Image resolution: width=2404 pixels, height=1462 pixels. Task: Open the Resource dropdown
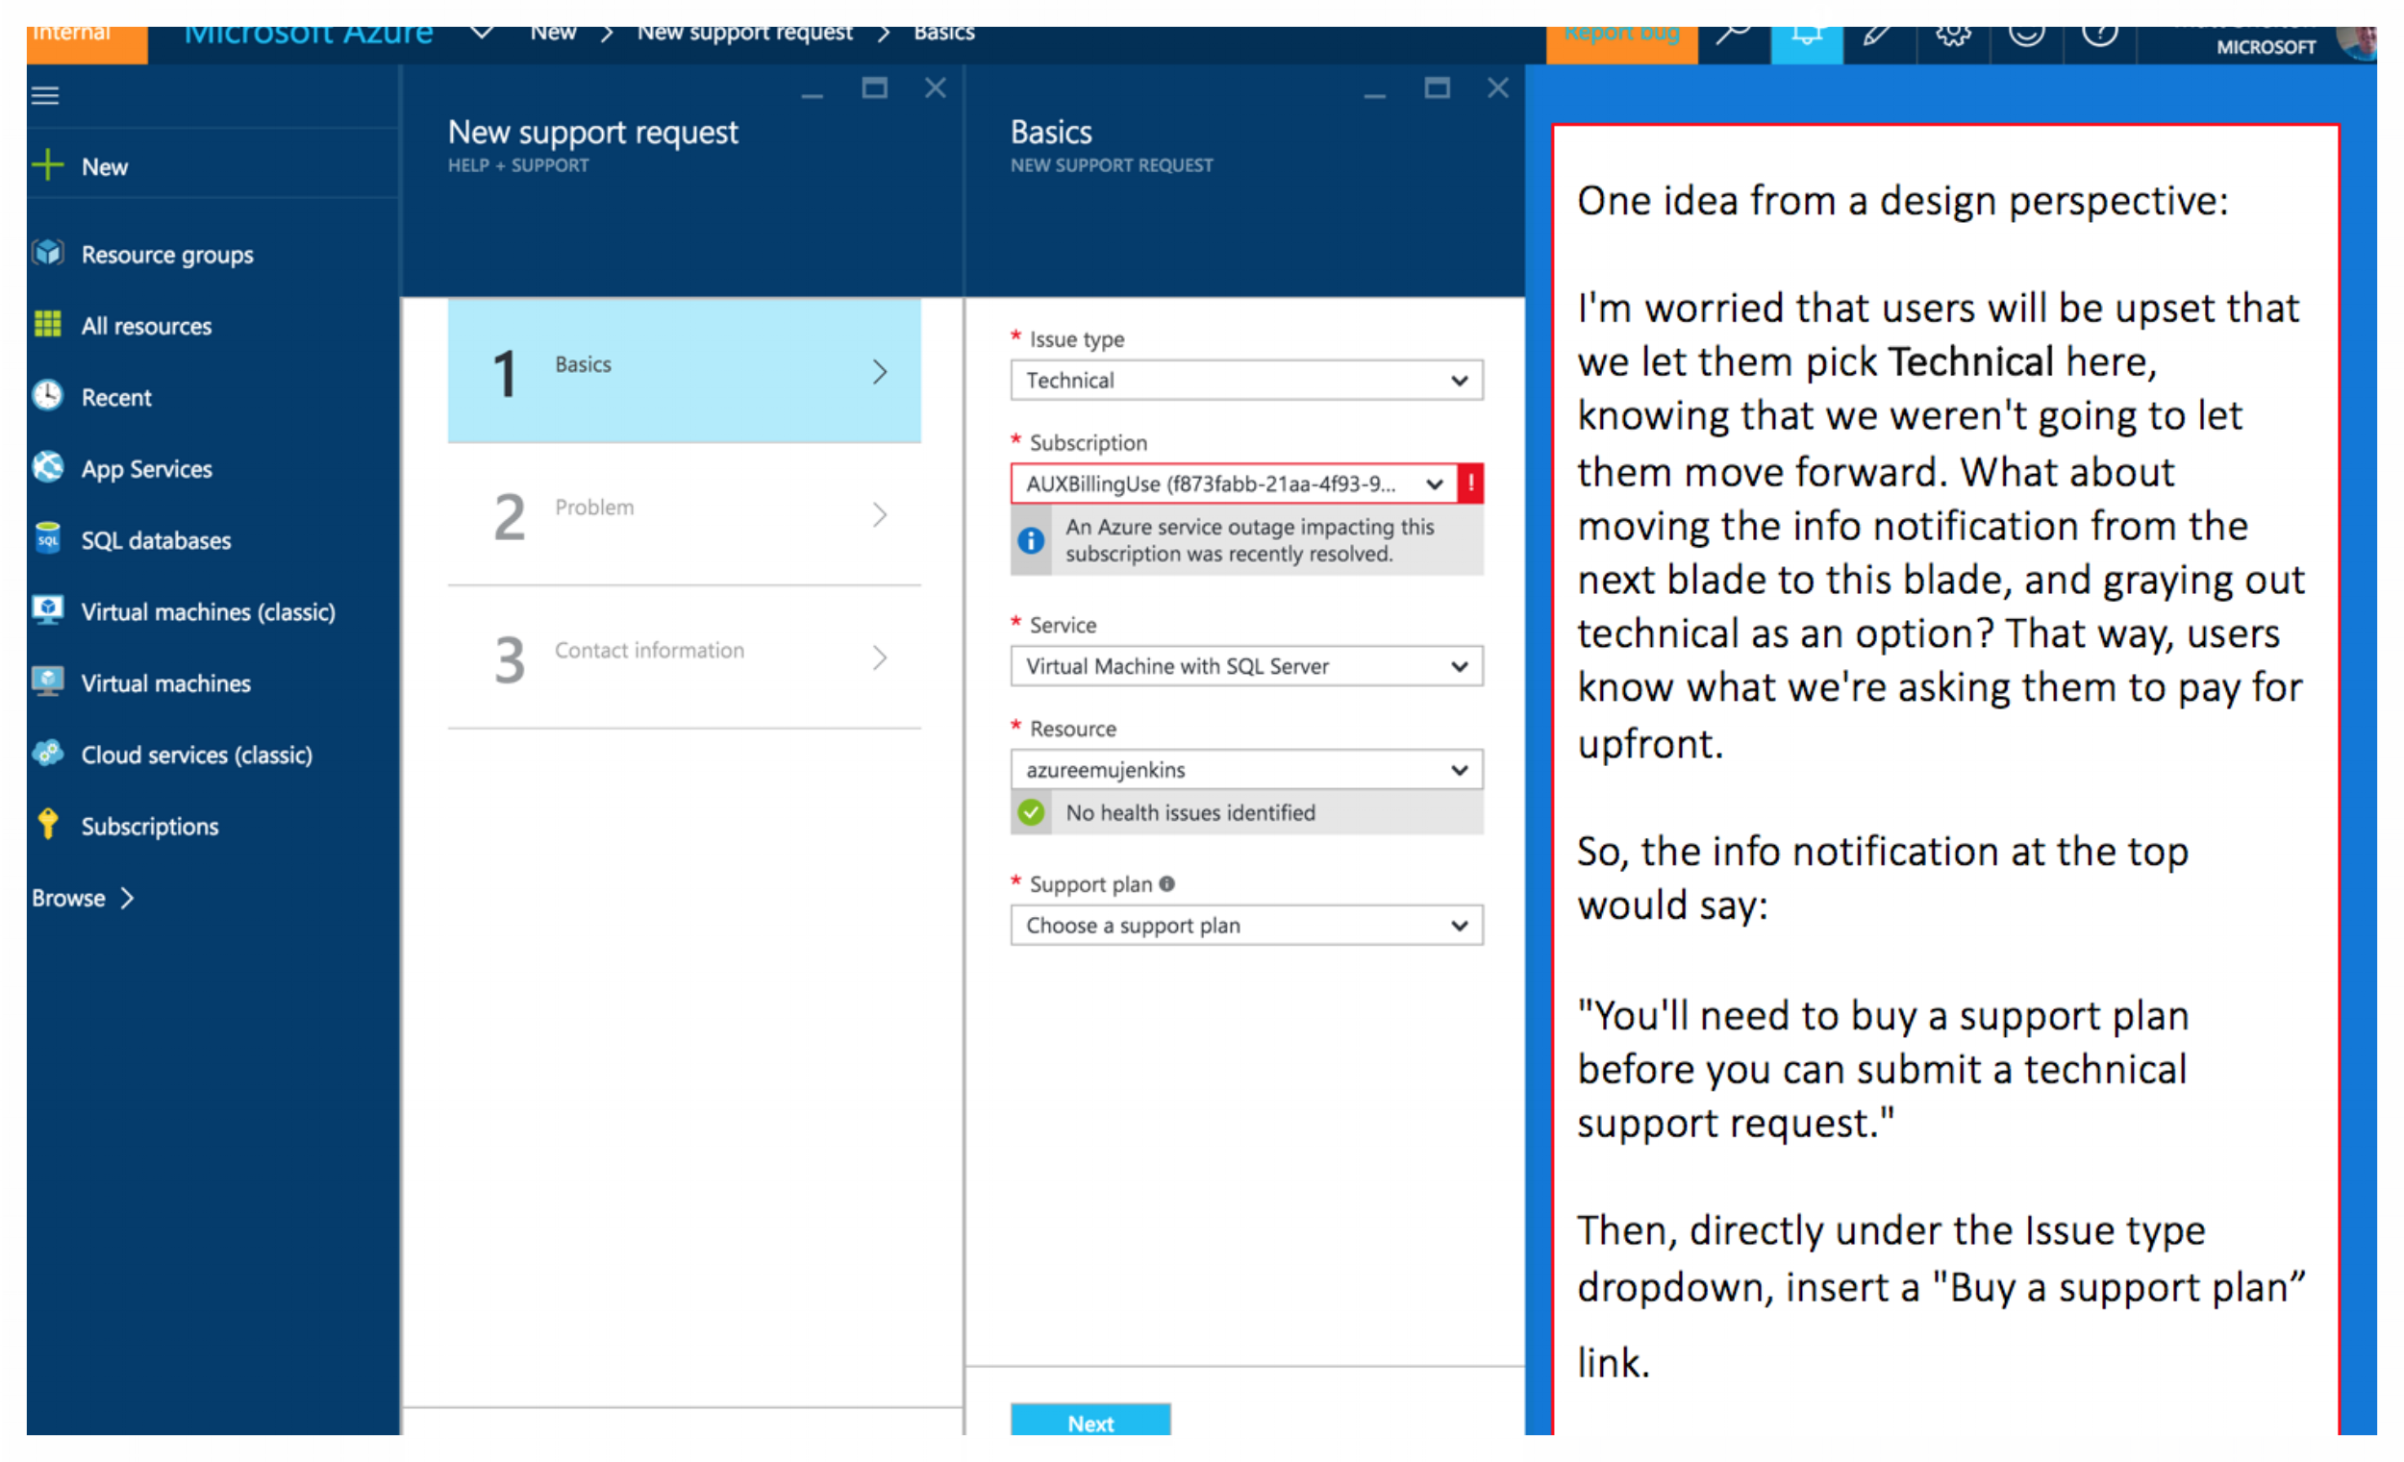[1247, 770]
